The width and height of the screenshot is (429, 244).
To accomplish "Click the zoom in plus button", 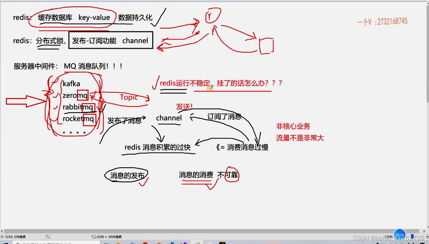I will click(x=427, y=236).
